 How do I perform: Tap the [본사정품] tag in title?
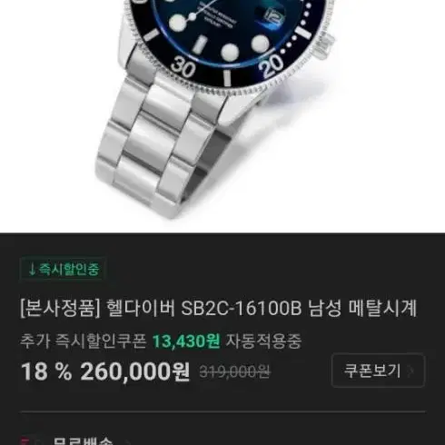click(x=60, y=308)
